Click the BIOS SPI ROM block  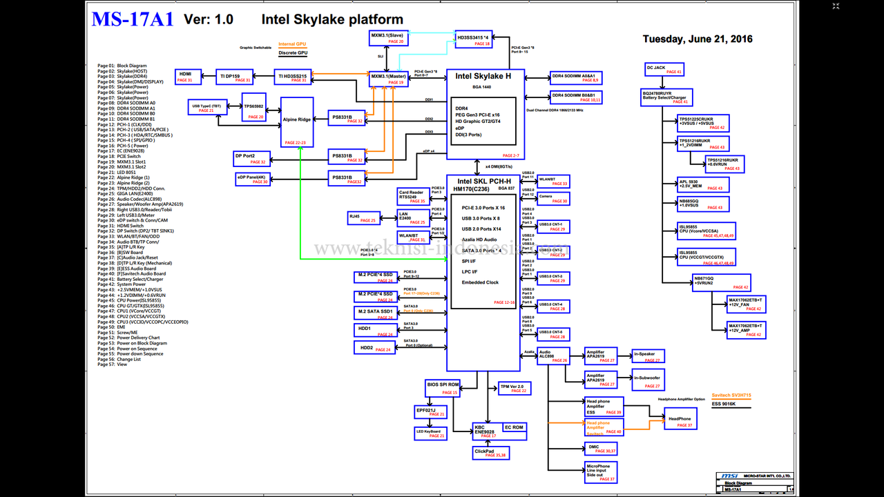pyautogui.click(x=442, y=388)
